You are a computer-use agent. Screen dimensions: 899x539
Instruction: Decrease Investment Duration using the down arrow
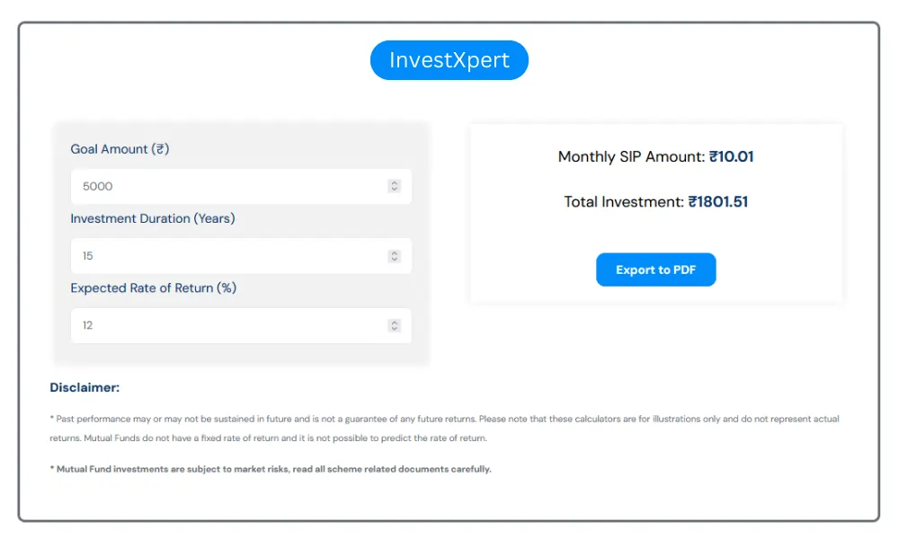[394, 260]
